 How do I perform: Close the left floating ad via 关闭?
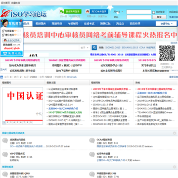tap(3, 70)
